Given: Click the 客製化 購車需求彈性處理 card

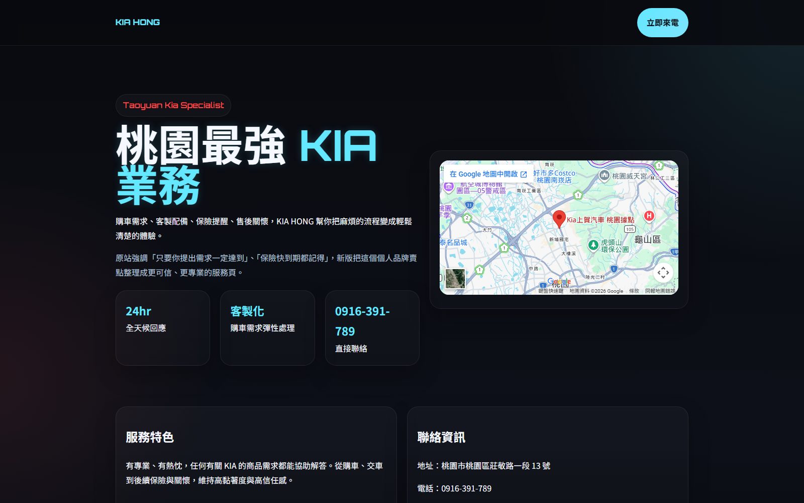Looking at the screenshot, I should click(x=267, y=328).
